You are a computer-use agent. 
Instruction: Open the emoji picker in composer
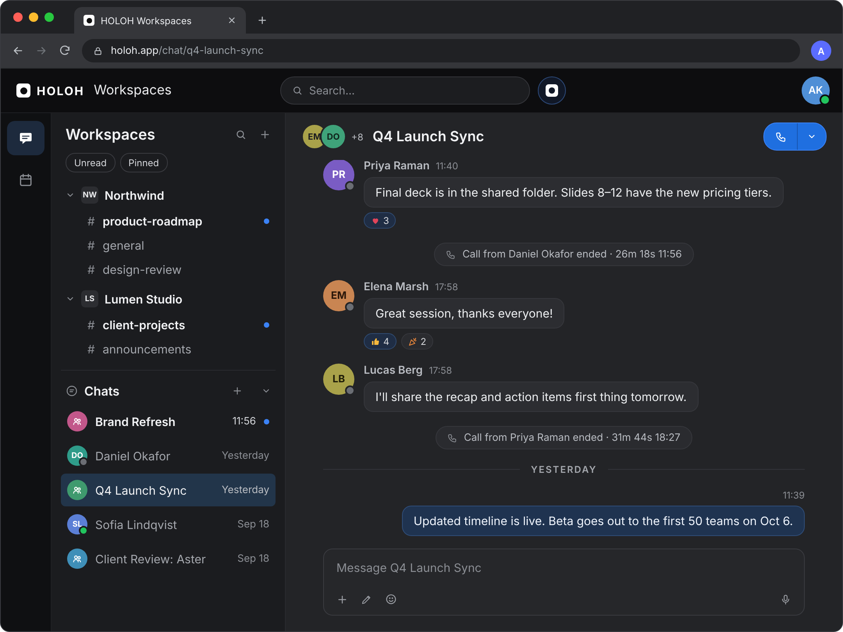tap(391, 599)
